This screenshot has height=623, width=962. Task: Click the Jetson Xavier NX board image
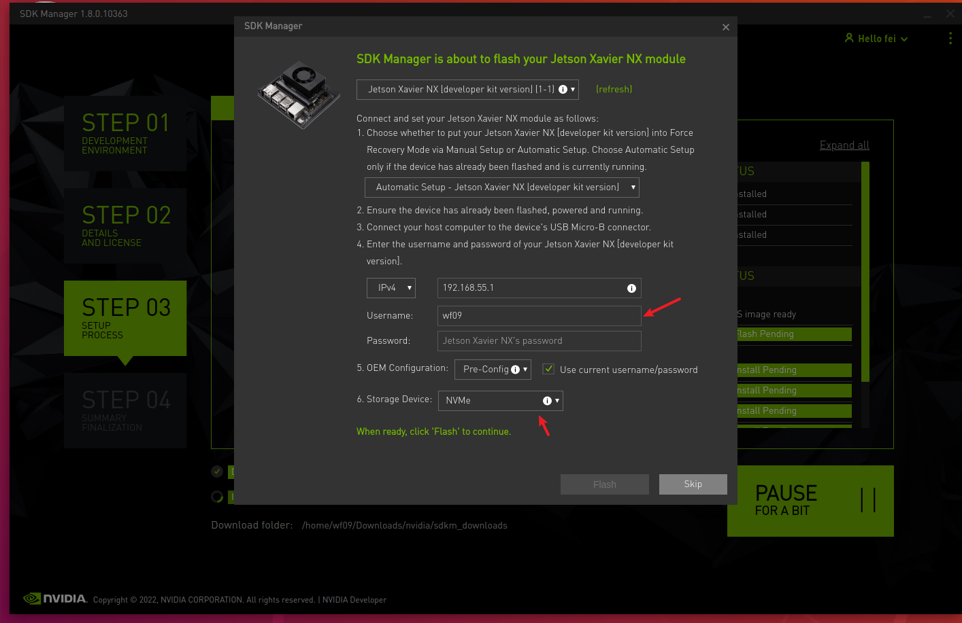coord(299,94)
